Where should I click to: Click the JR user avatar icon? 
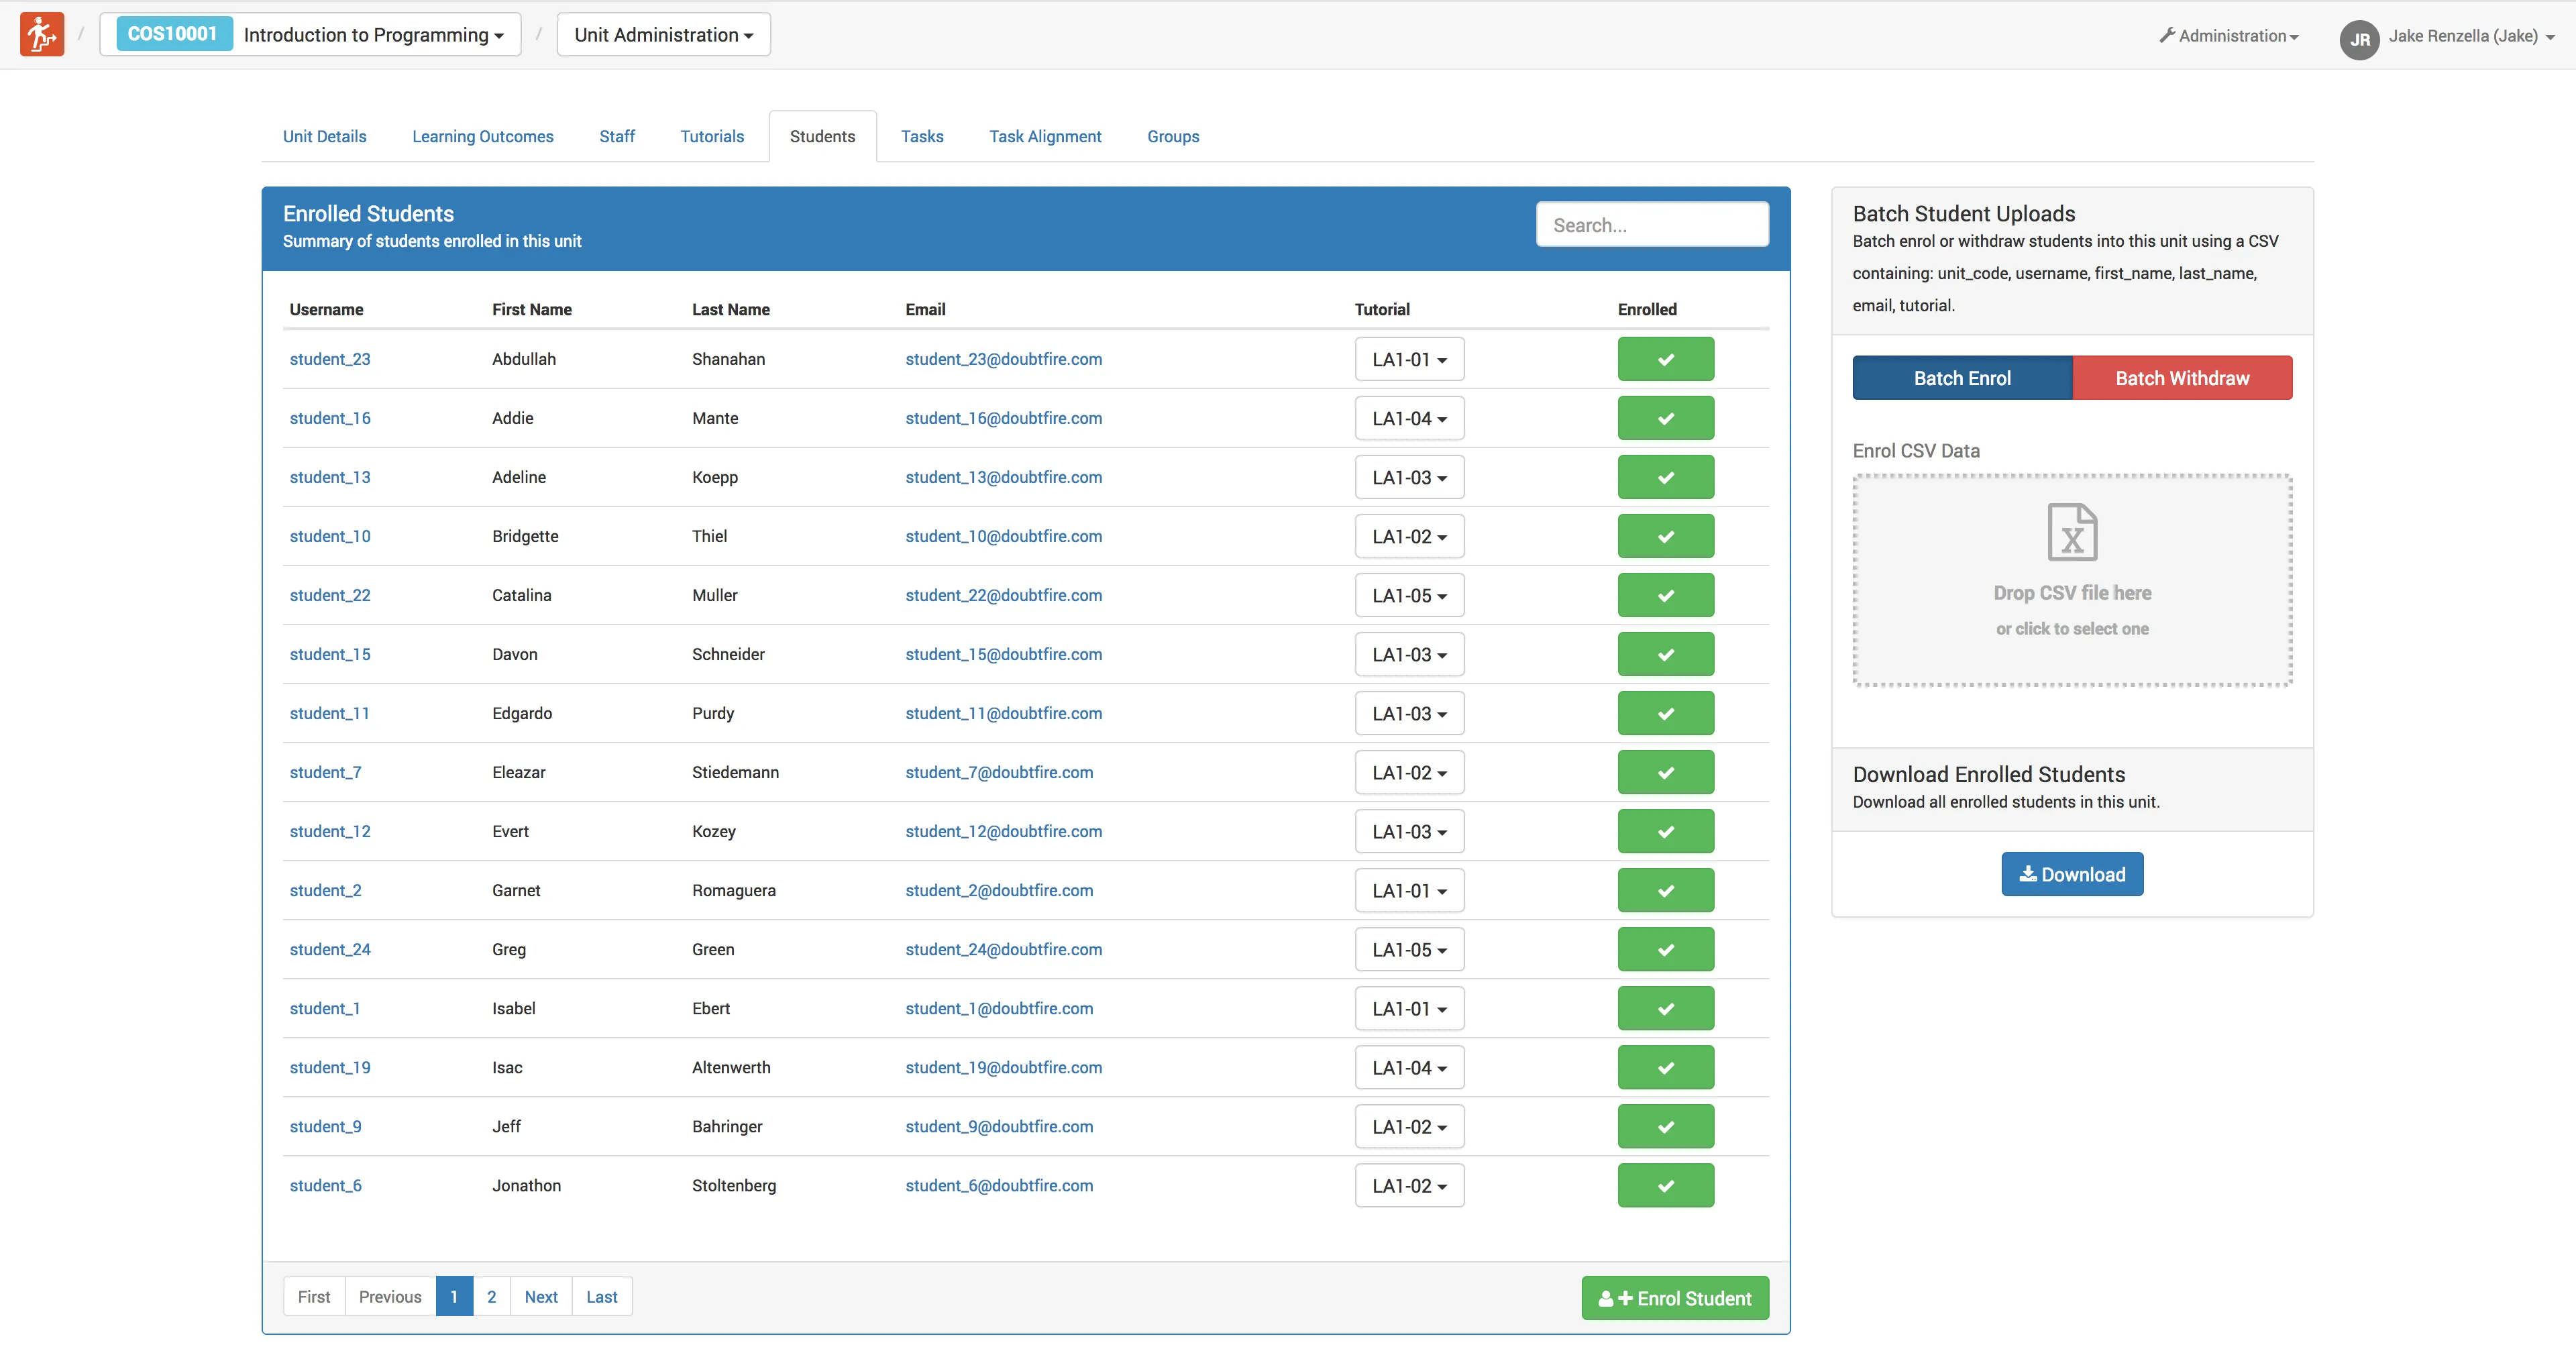click(2359, 39)
